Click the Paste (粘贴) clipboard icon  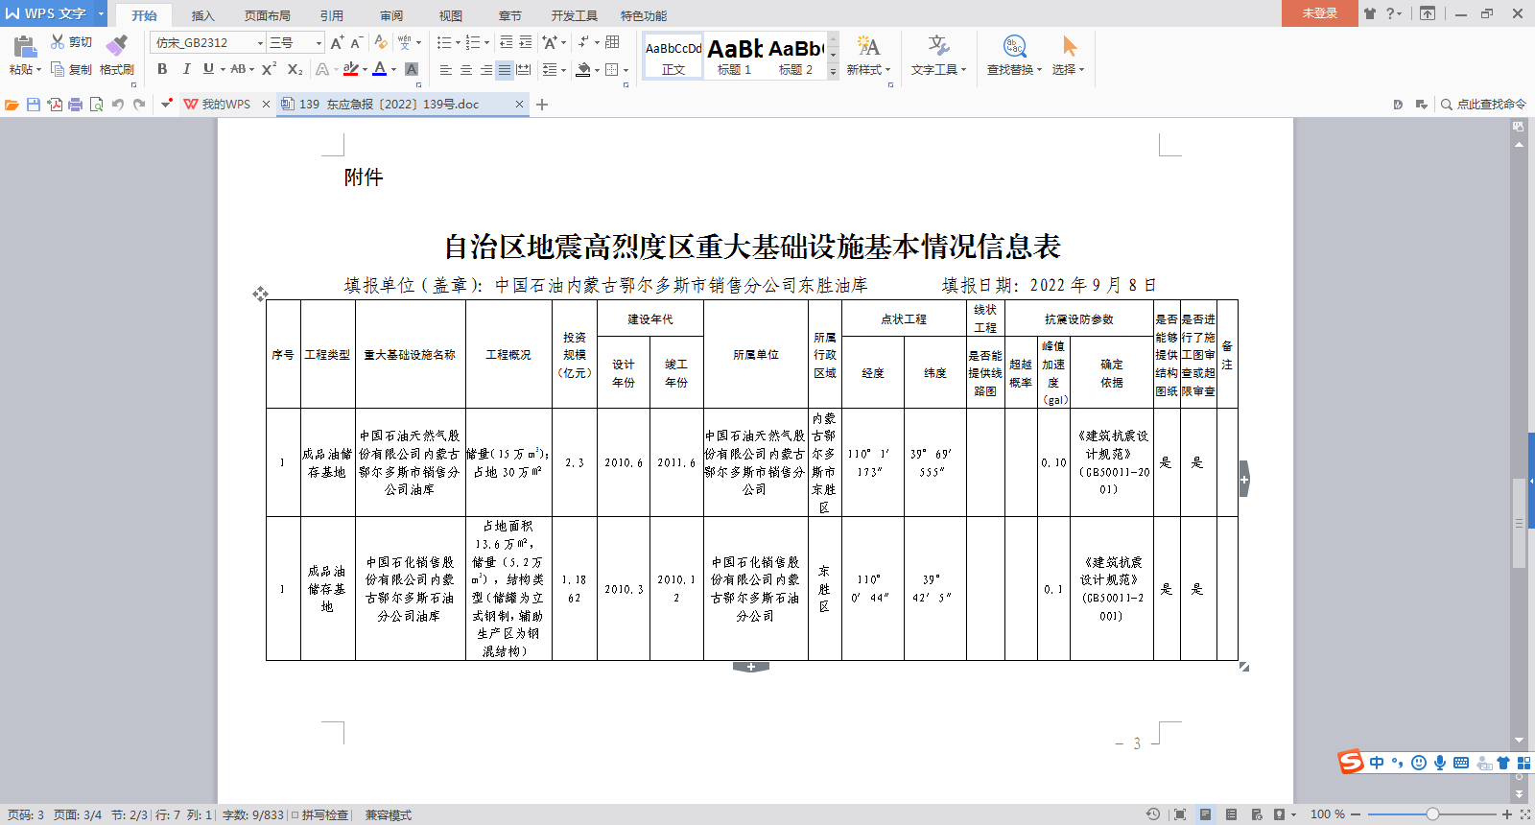(x=24, y=45)
